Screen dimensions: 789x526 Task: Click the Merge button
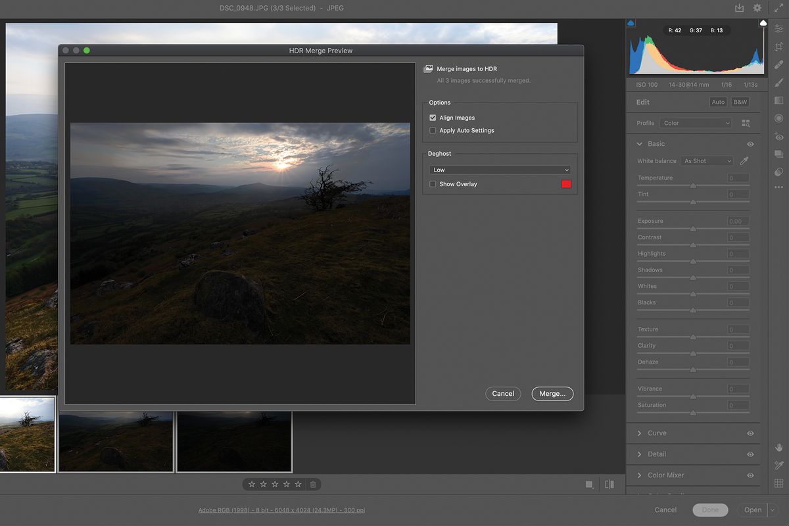(x=552, y=393)
